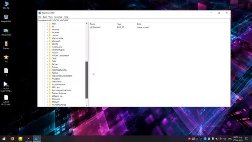The width and height of the screenshot is (252, 142).
Task: Open the airplane mode network tray icon
Action: tap(221, 139)
